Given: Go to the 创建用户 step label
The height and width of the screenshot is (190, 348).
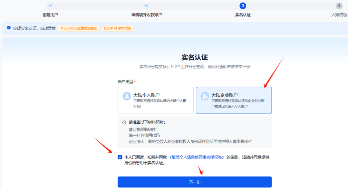Looking at the screenshot, I should coord(50,15).
